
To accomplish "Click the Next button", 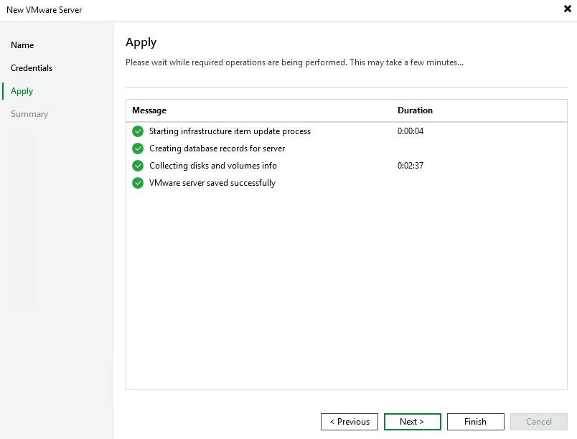I will coord(412,422).
